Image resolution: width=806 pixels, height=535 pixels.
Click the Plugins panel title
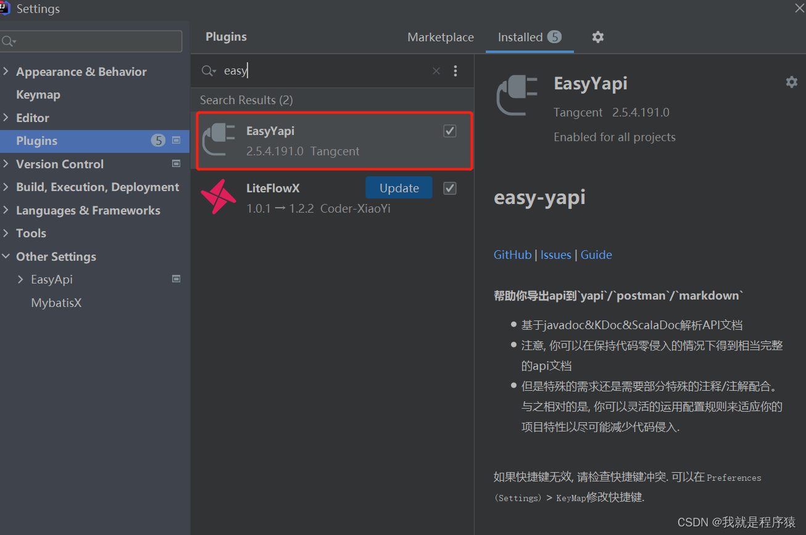[x=226, y=37]
